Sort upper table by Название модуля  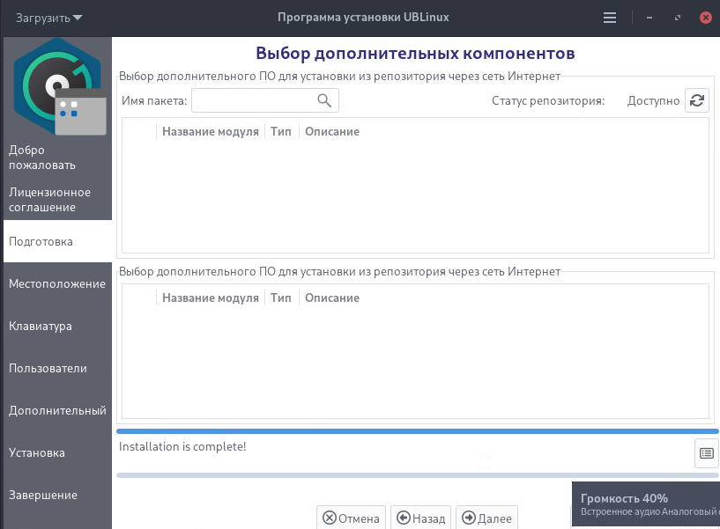pos(210,132)
